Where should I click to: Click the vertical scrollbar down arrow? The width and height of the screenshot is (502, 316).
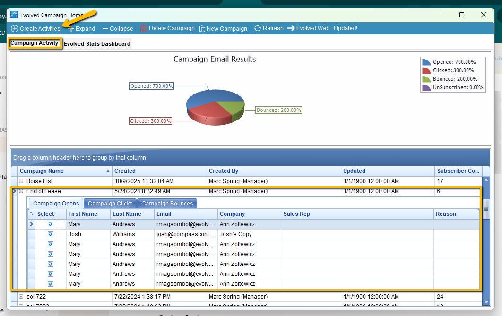point(486,302)
